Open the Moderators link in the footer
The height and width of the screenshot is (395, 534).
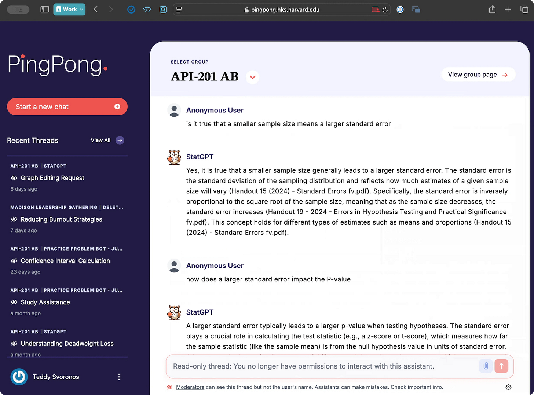pos(190,387)
